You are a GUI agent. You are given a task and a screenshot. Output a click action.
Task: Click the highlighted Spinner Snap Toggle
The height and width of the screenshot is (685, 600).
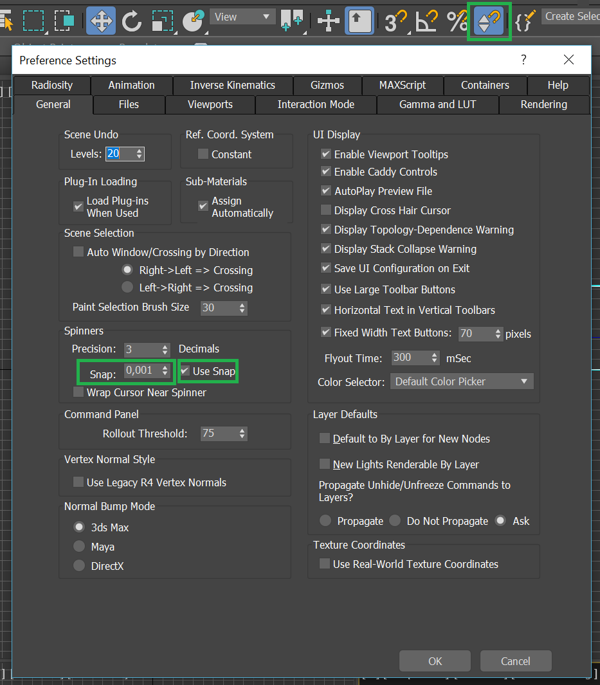pyautogui.click(x=489, y=21)
